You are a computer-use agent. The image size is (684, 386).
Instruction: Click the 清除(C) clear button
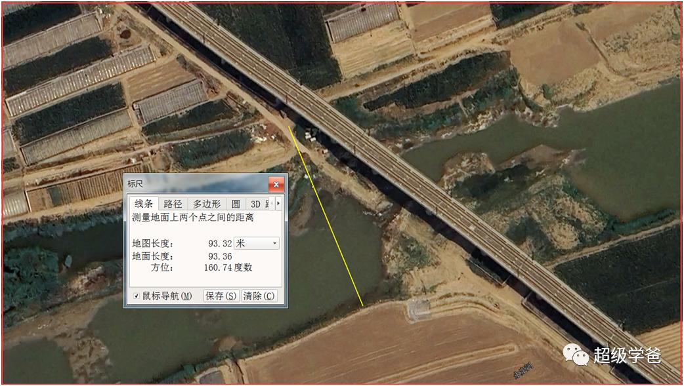pos(259,296)
